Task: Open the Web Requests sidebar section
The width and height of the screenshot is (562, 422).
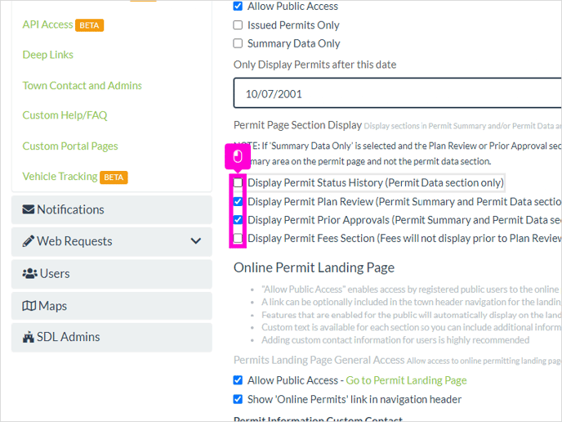Action: [112, 241]
